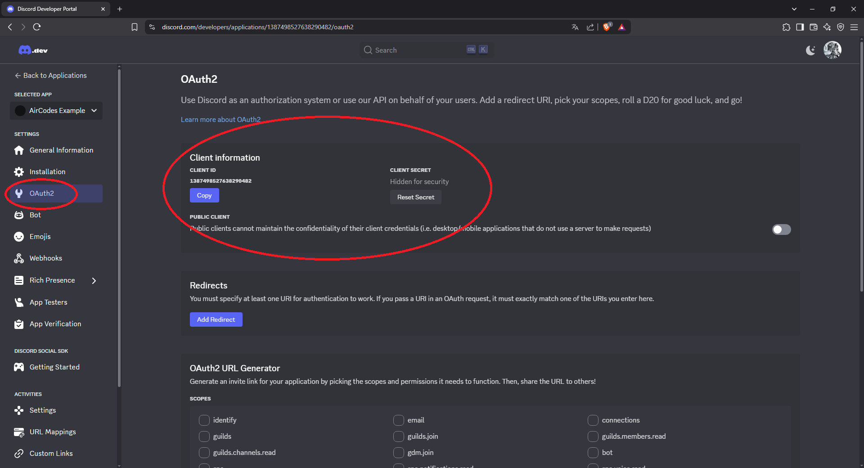Click the Brave Leo AI icon

[827, 27]
